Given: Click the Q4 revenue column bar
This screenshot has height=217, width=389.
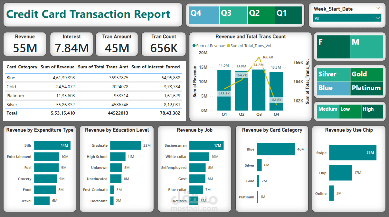Looking at the screenshot, I should click(x=276, y=91).
